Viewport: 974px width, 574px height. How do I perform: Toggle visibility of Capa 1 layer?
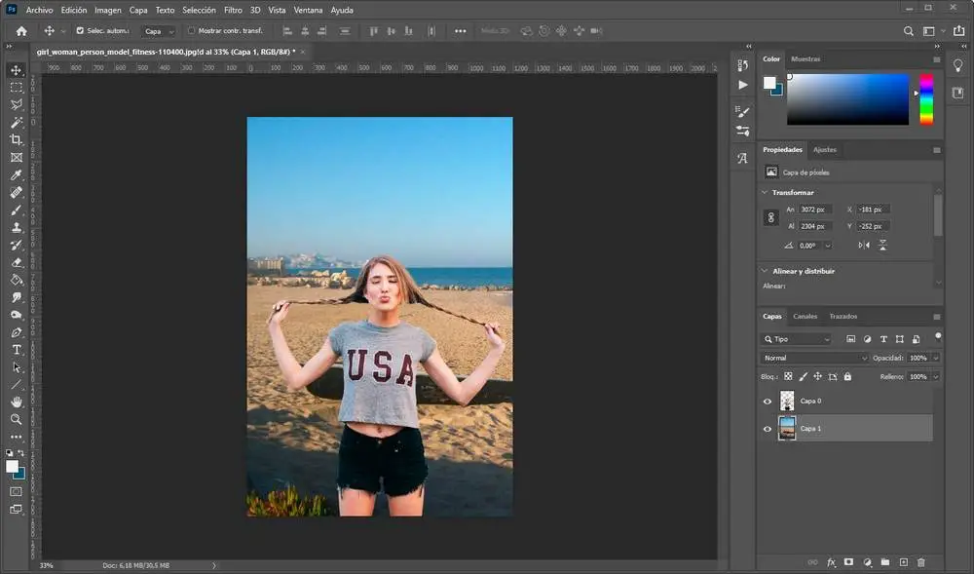coord(768,428)
